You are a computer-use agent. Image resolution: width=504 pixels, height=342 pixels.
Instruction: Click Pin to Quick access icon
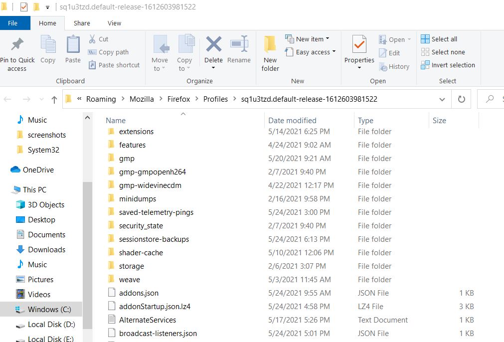pos(17,44)
